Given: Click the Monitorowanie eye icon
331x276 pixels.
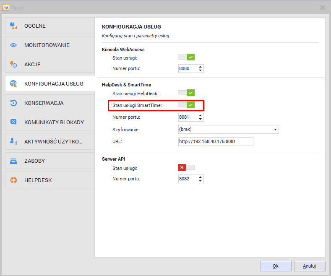Looking at the screenshot, I should point(13,45).
